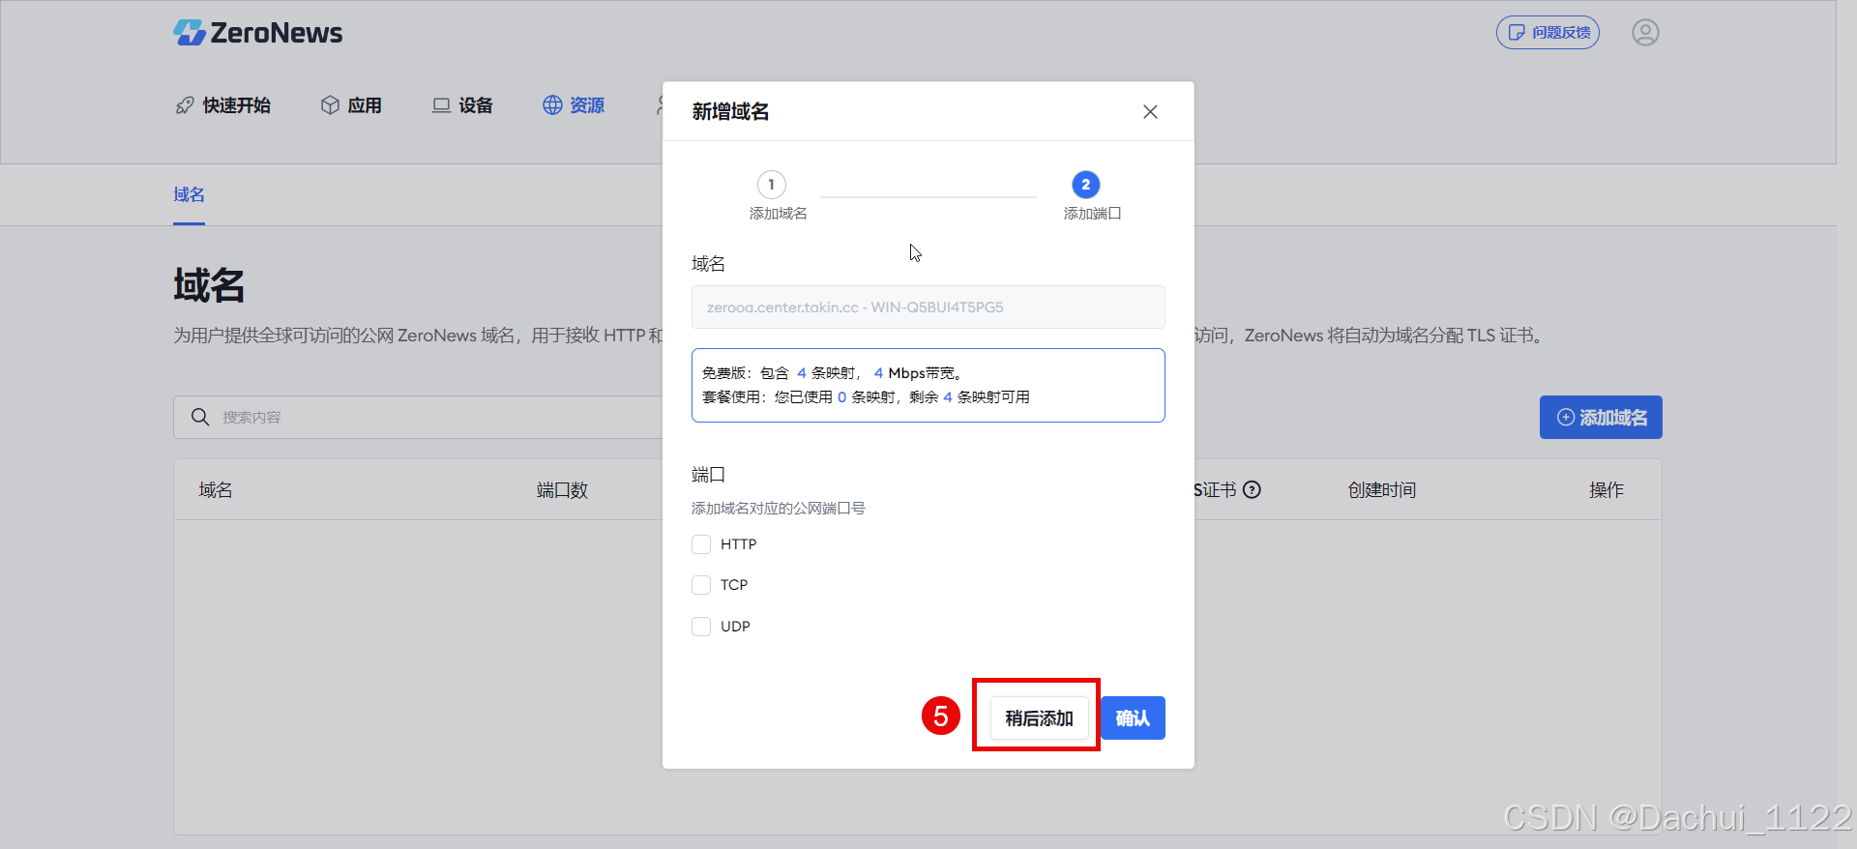
Task: Close the 新增域名 dialog with X
Action: click(x=1150, y=112)
